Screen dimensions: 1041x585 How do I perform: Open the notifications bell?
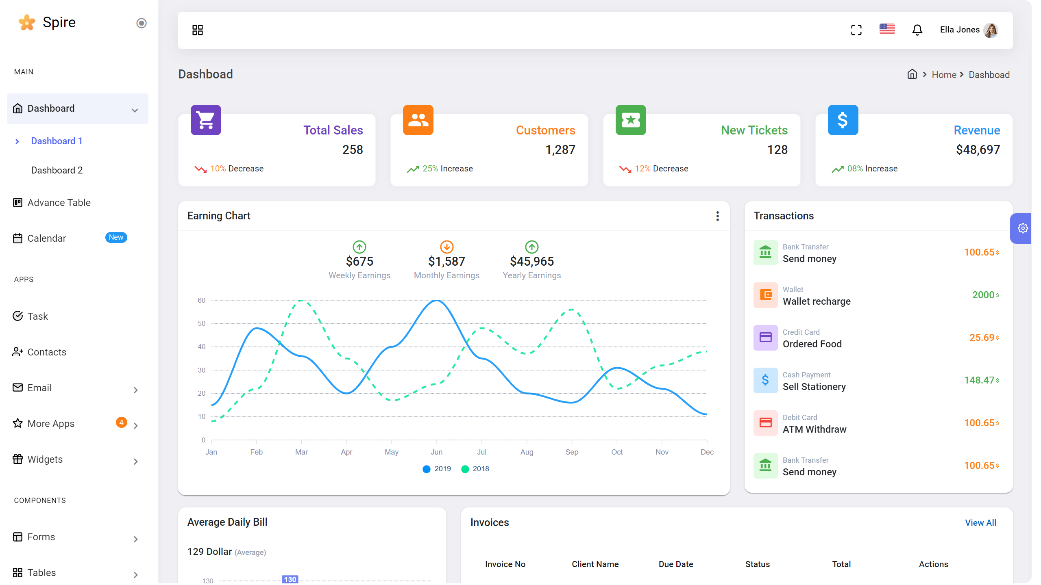917,30
